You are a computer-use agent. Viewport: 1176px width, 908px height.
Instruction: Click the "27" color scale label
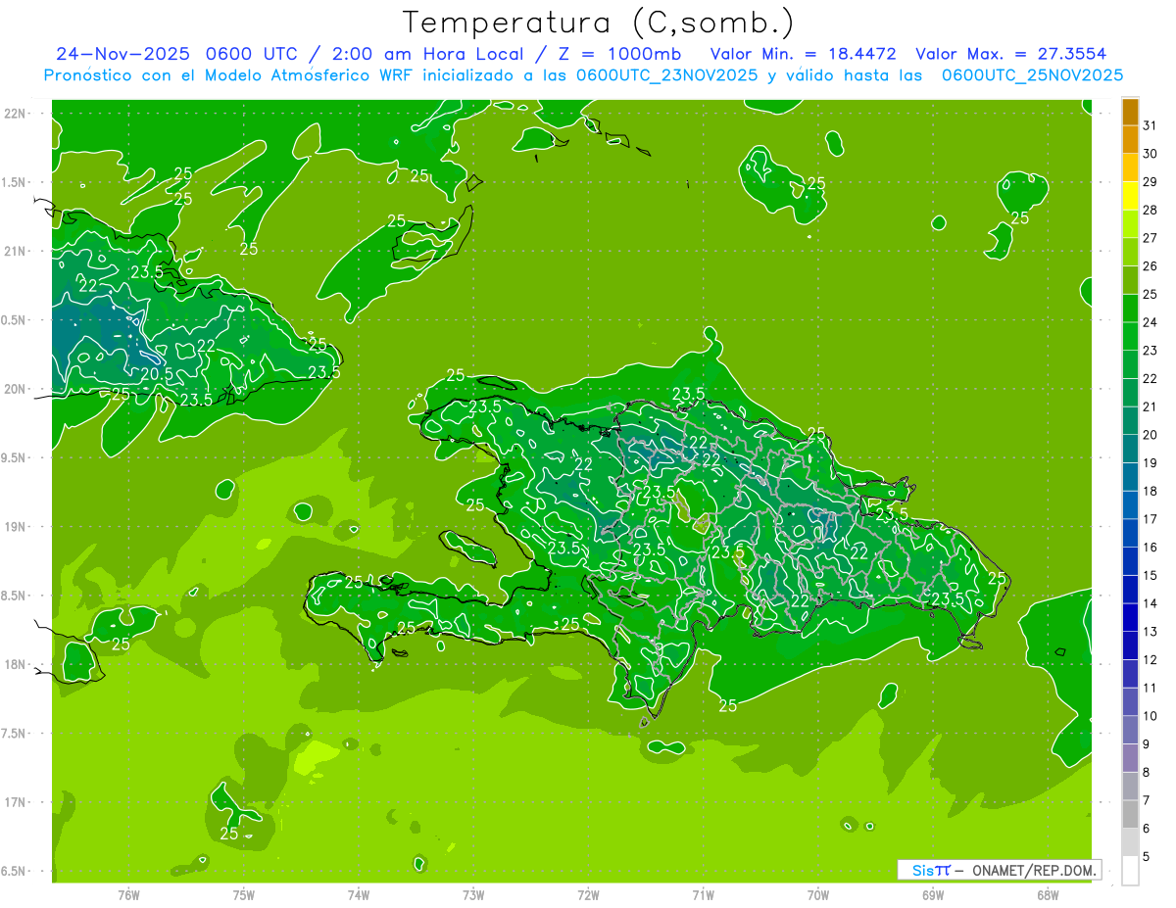[x=1150, y=238]
